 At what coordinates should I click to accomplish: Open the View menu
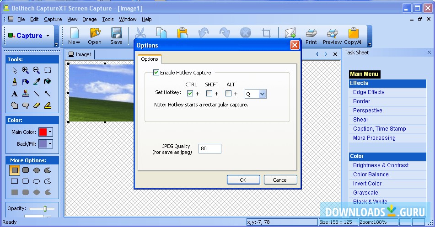72,19
